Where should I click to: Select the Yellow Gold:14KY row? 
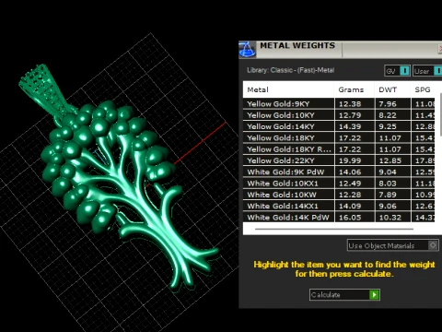(339, 126)
